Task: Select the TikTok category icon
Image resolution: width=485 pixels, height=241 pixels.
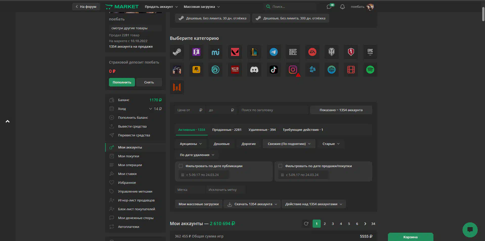Action: click(x=274, y=70)
